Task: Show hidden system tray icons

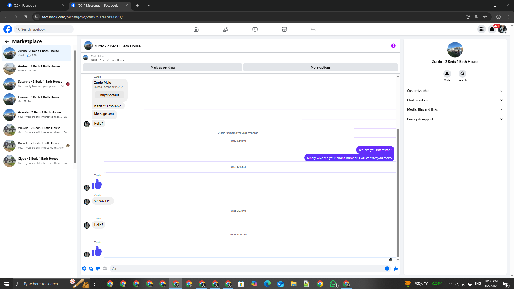Action: pyautogui.click(x=450, y=284)
